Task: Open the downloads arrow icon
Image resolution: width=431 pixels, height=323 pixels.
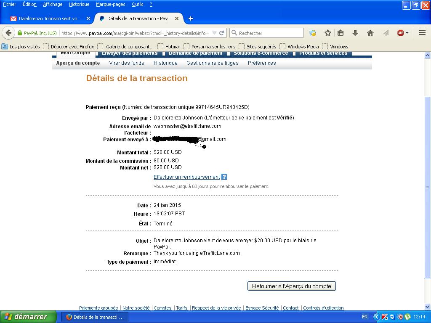Action: point(355,33)
